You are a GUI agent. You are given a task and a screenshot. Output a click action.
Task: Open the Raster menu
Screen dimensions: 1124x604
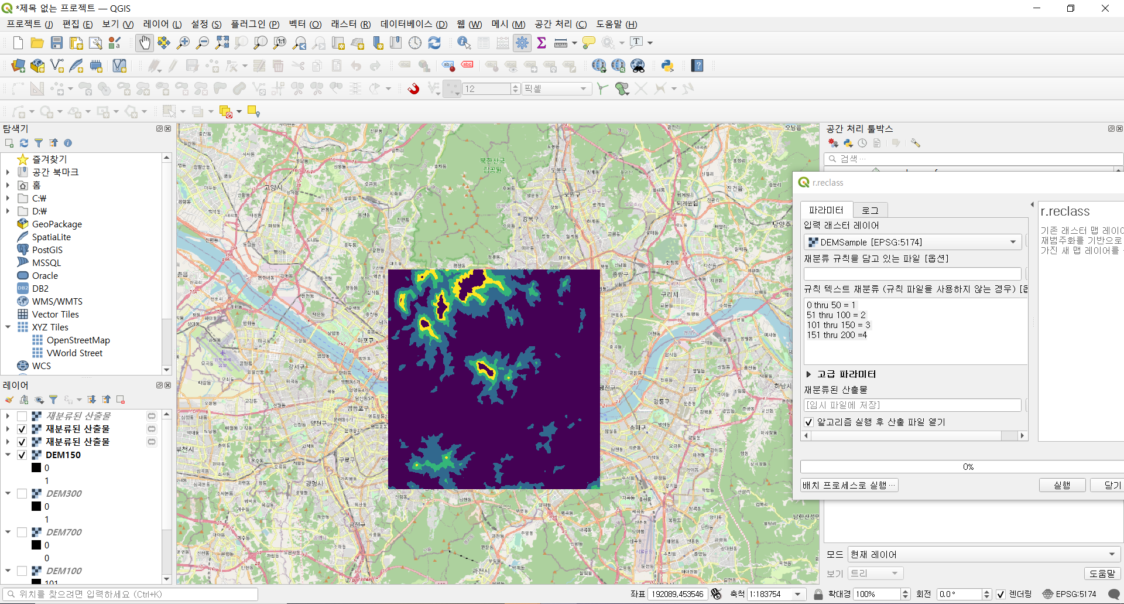pyautogui.click(x=351, y=24)
